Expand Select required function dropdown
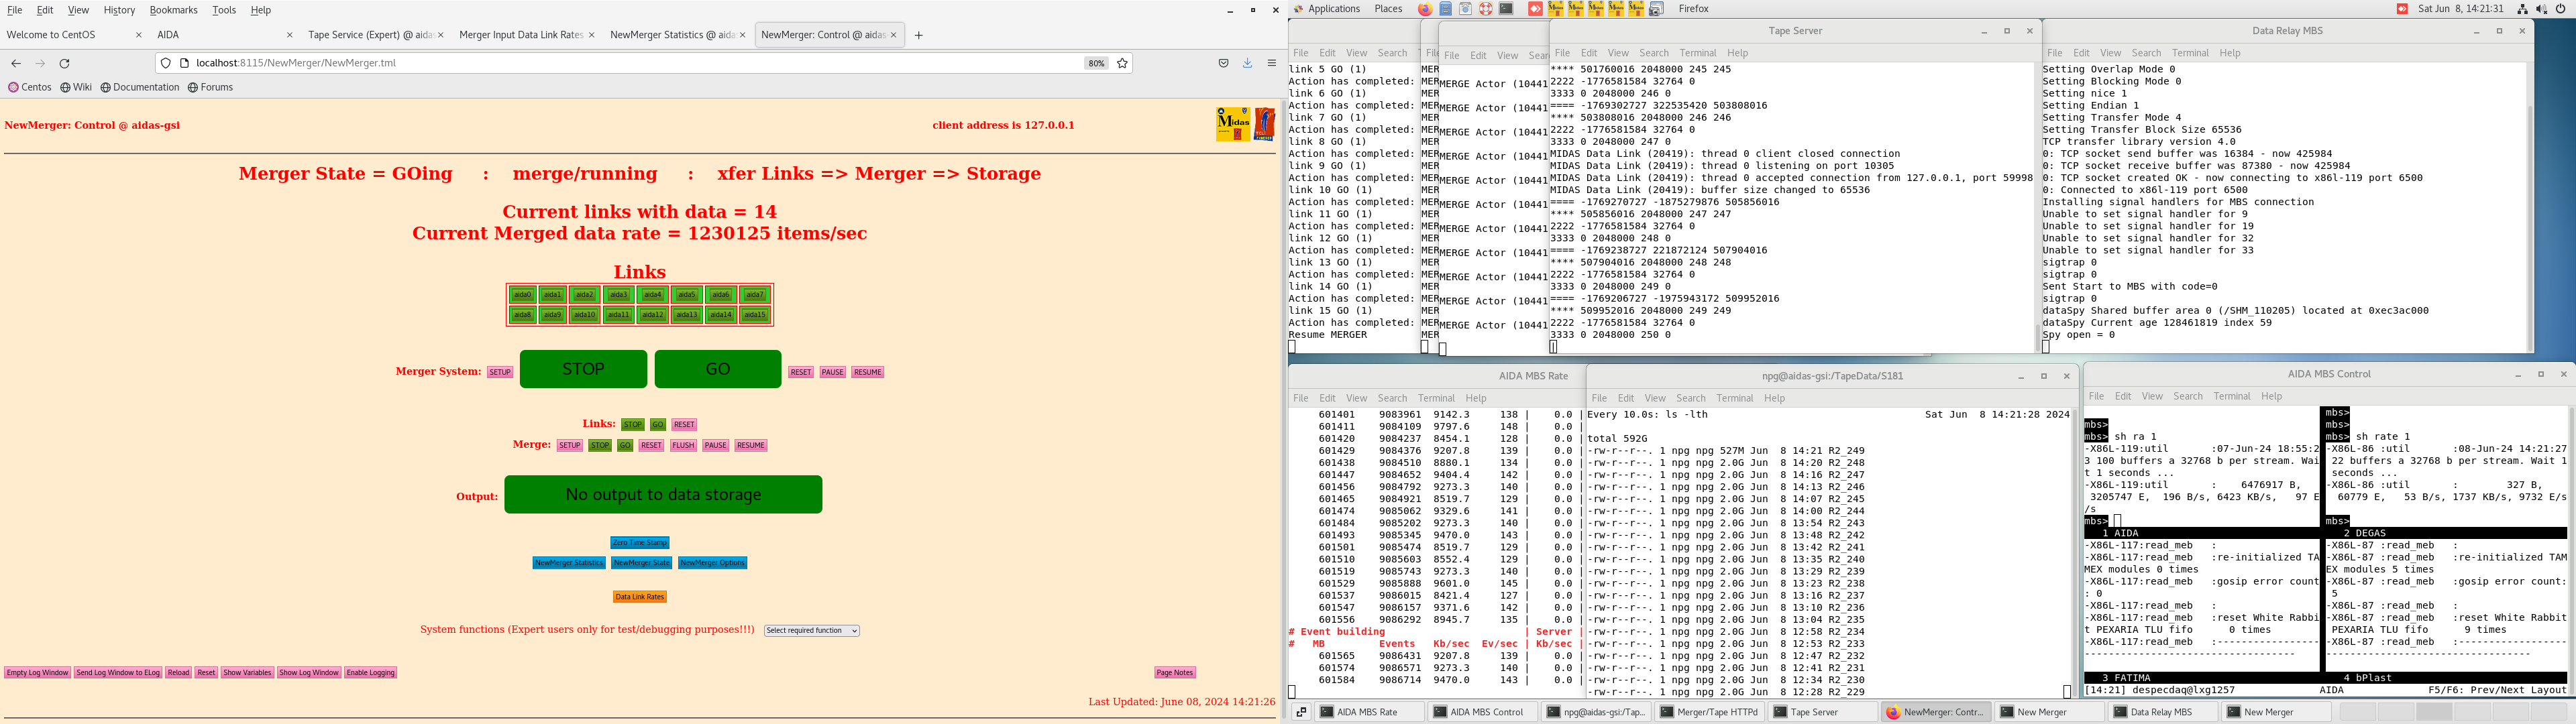Image resolution: width=2576 pixels, height=724 pixels. coord(812,631)
